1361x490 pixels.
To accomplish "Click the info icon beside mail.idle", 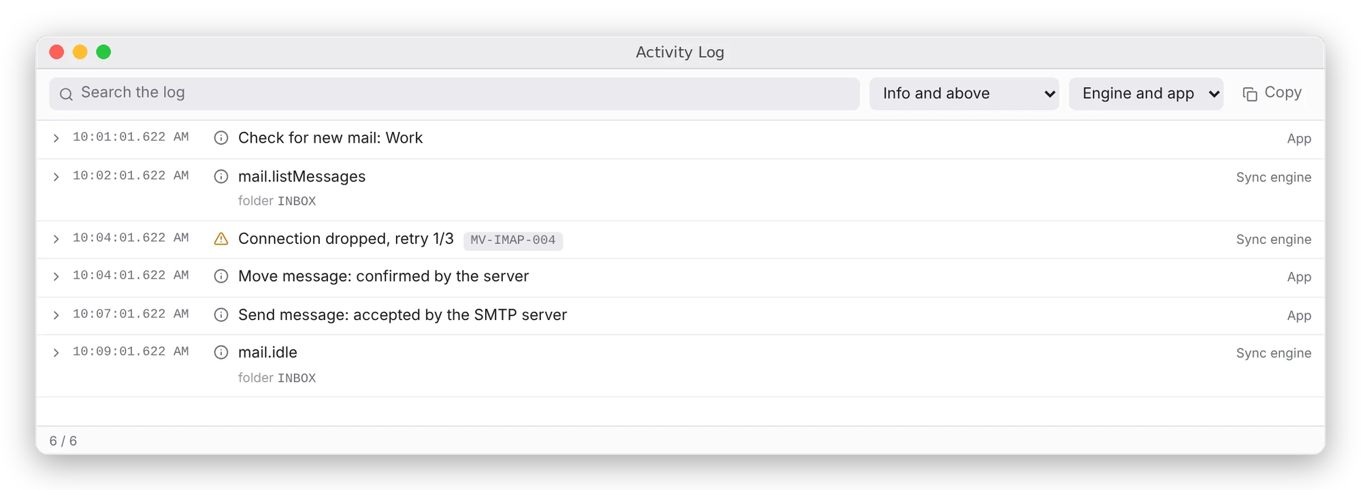I will tap(221, 352).
